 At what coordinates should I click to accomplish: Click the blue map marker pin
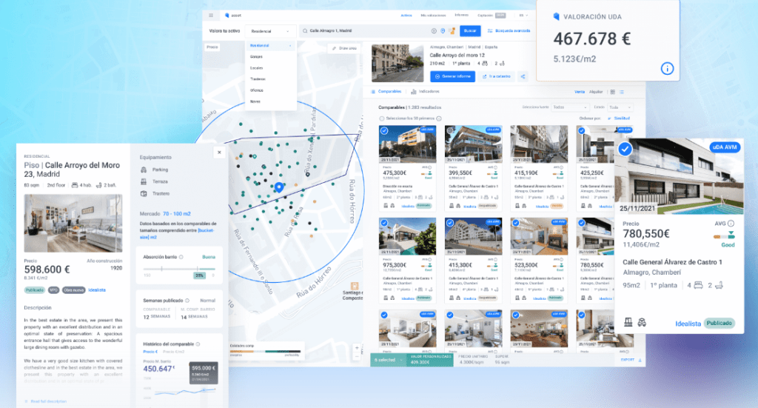pyautogui.click(x=278, y=189)
